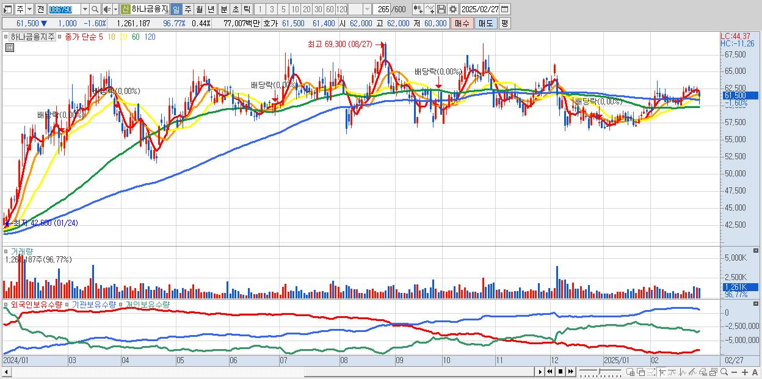Click the zoom magnifier icon in bottom bar
The width and height of the screenshot is (762, 379).
(x=724, y=372)
